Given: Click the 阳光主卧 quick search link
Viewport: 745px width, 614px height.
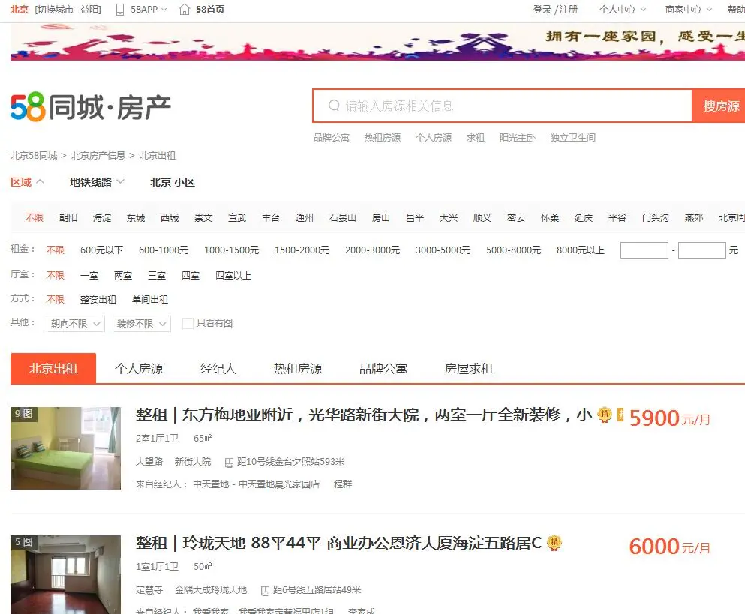Looking at the screenshot, I should pyautogui.click(x=518, y=138).
